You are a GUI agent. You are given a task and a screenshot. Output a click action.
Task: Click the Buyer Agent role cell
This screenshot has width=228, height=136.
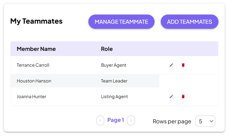(x=114, y=65)
